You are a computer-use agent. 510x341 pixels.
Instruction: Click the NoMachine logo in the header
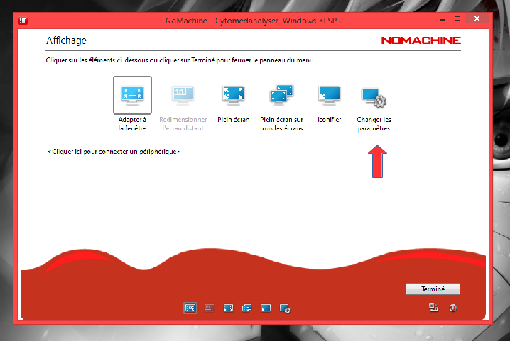click(421, 40)
